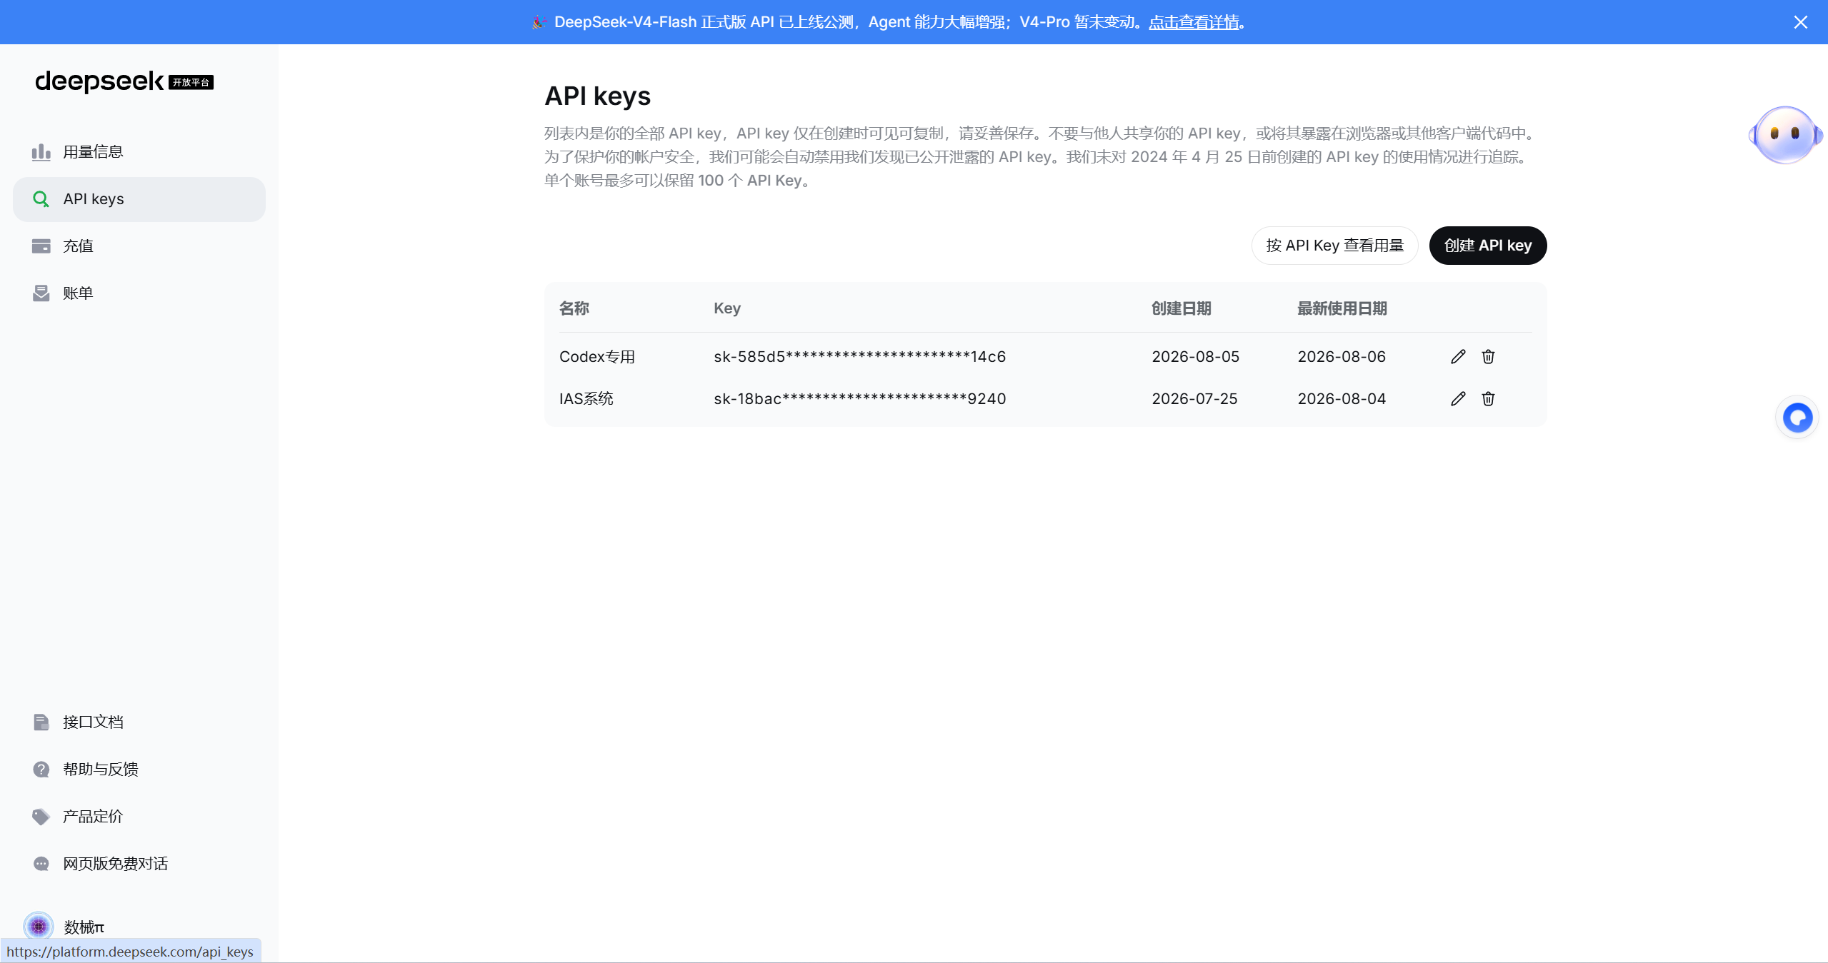This screenshot has width=1828, height=963.
Task: Click creation date 2026-08-05
Action: point(1196,357)
